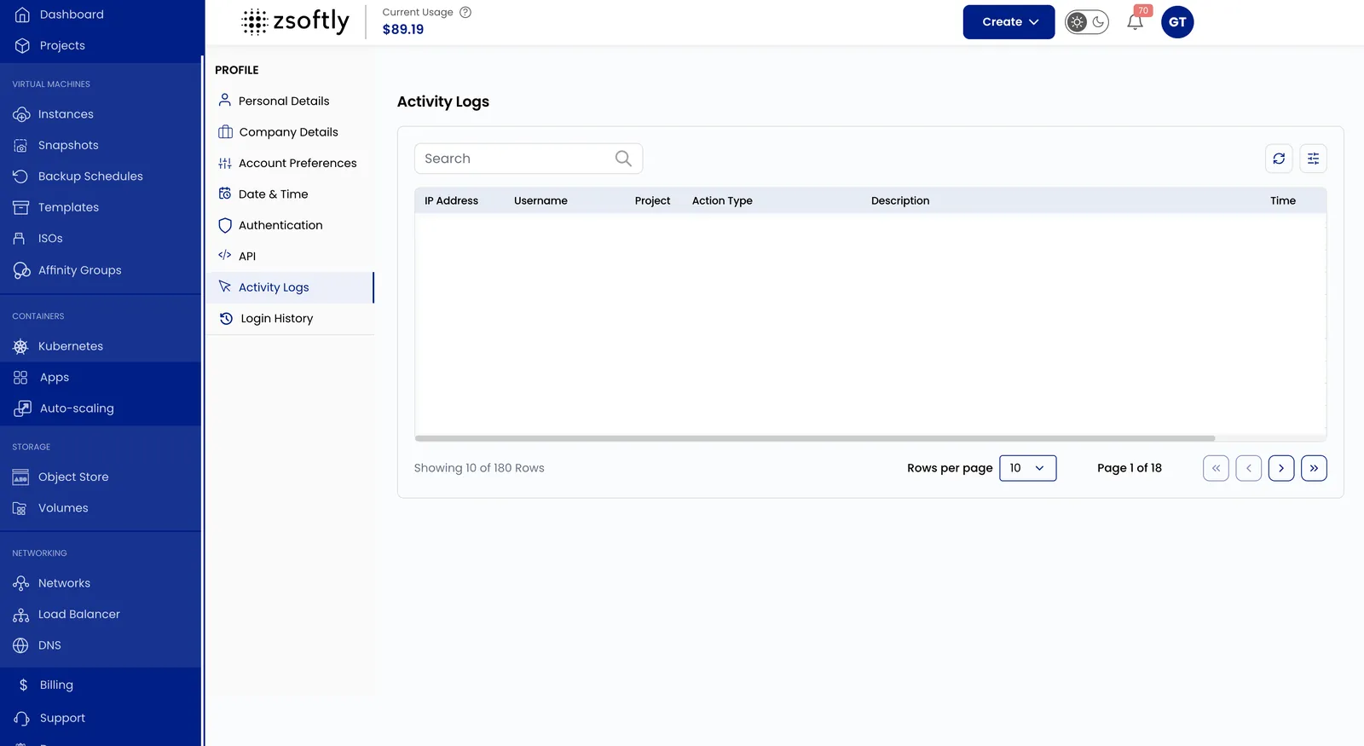Open the Rows per page dropdown
Screen dimensions: 1364x746
point(1027,468)
